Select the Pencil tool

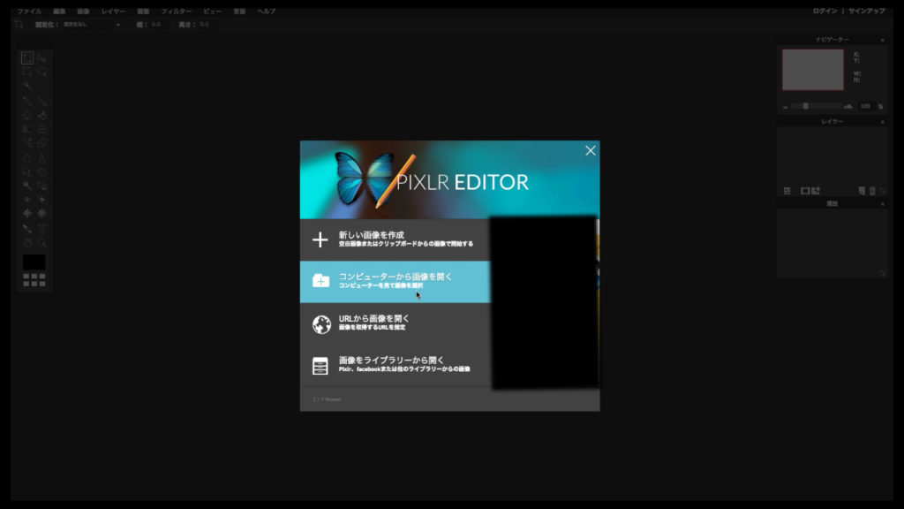point(27,101)
